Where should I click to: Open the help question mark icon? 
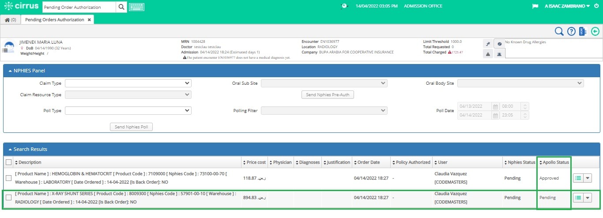(571, 31)
